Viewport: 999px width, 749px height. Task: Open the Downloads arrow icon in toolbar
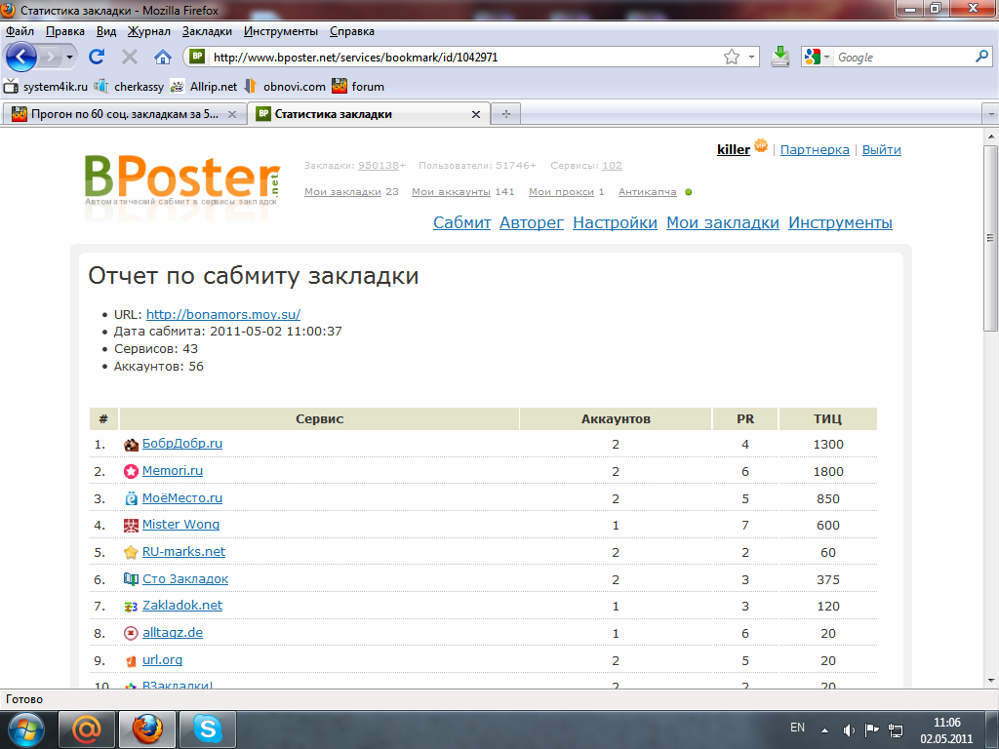coord(779,57)
